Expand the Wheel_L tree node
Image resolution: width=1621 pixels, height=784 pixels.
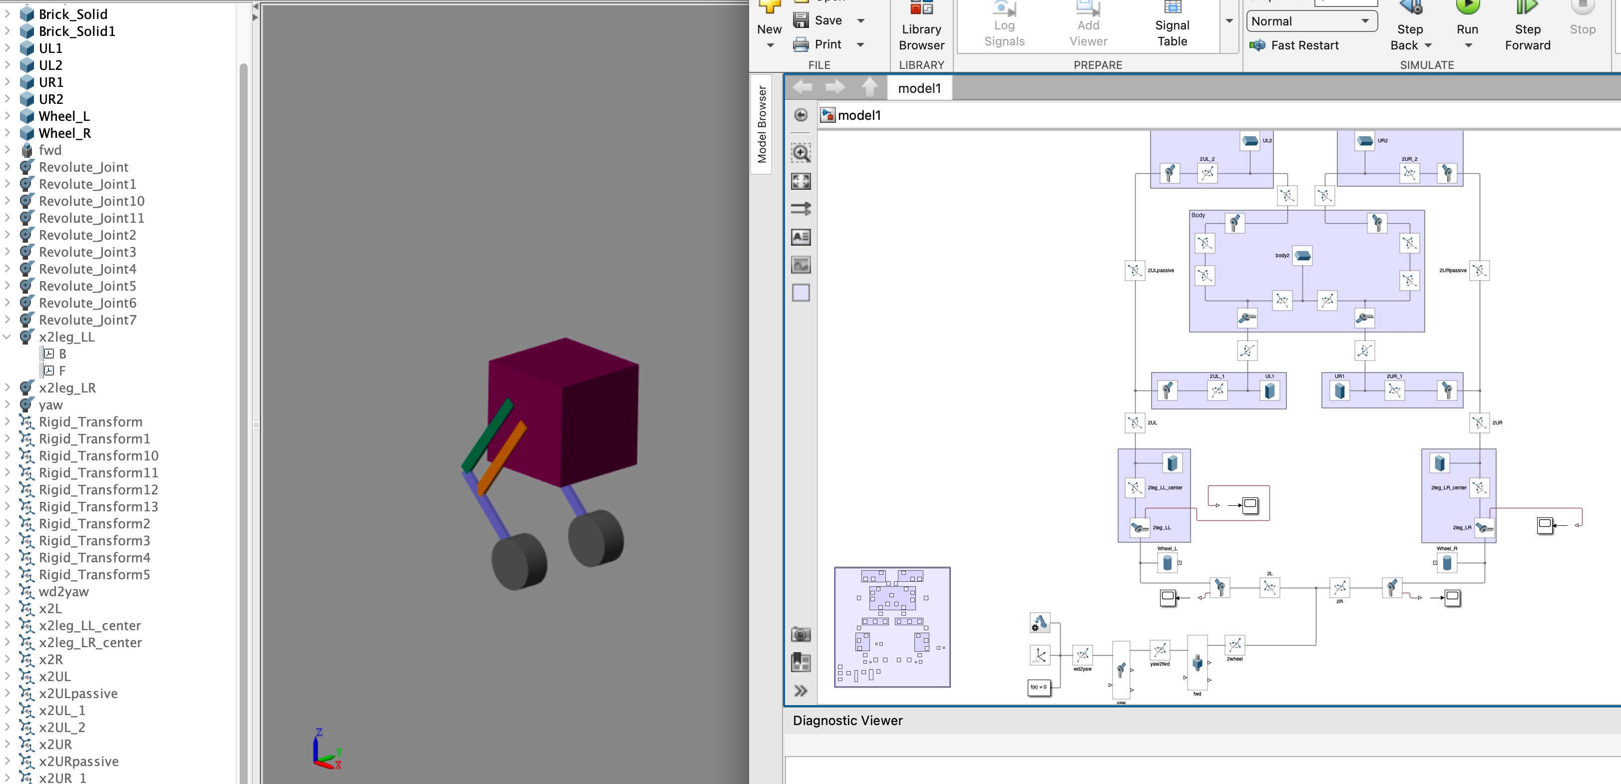(7, 116)
